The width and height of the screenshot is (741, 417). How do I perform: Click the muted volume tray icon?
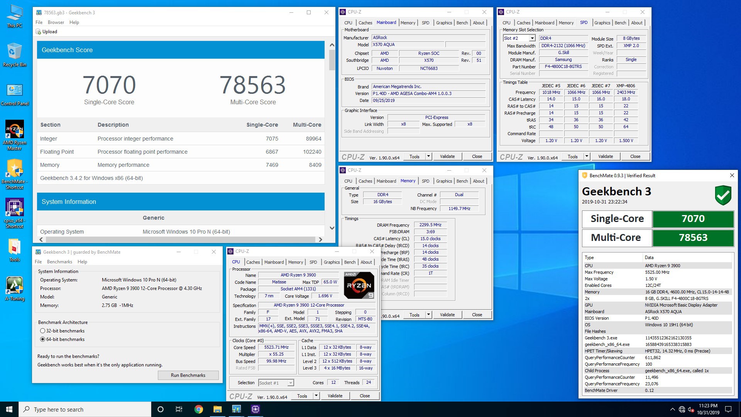691,409
